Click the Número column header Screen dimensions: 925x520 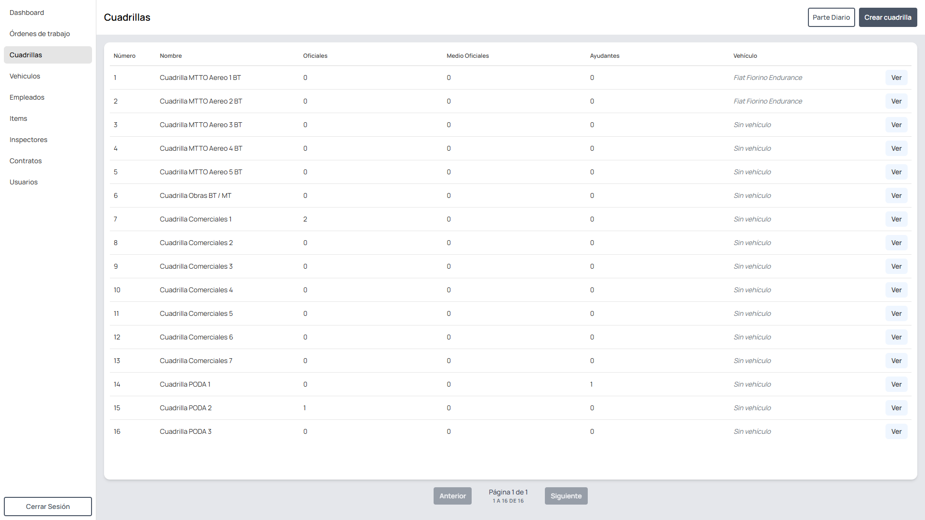pos(124,56)
